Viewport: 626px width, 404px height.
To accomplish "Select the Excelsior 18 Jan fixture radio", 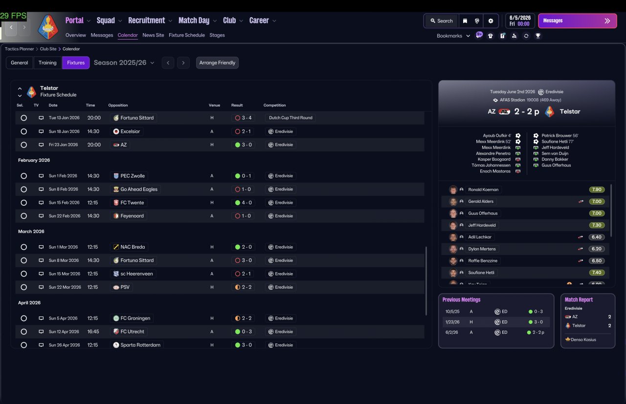I will 23,131.
